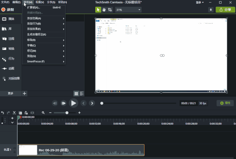Open the Transitions panel
The width and height of the screenshot is (236, 159).
11,48
